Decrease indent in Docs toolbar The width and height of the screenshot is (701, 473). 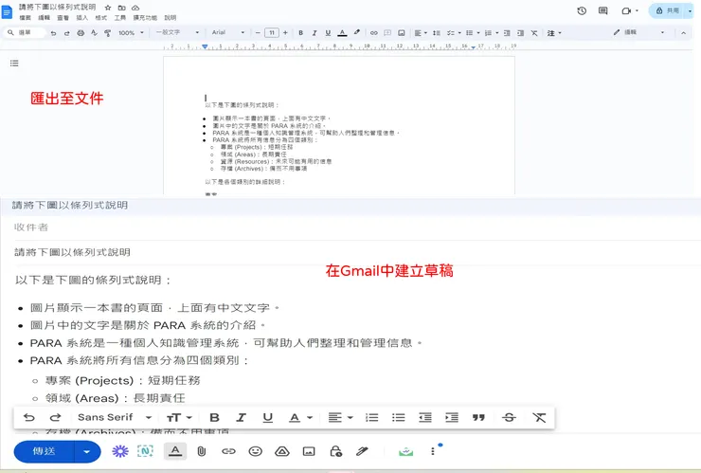[x=507, y=32]
